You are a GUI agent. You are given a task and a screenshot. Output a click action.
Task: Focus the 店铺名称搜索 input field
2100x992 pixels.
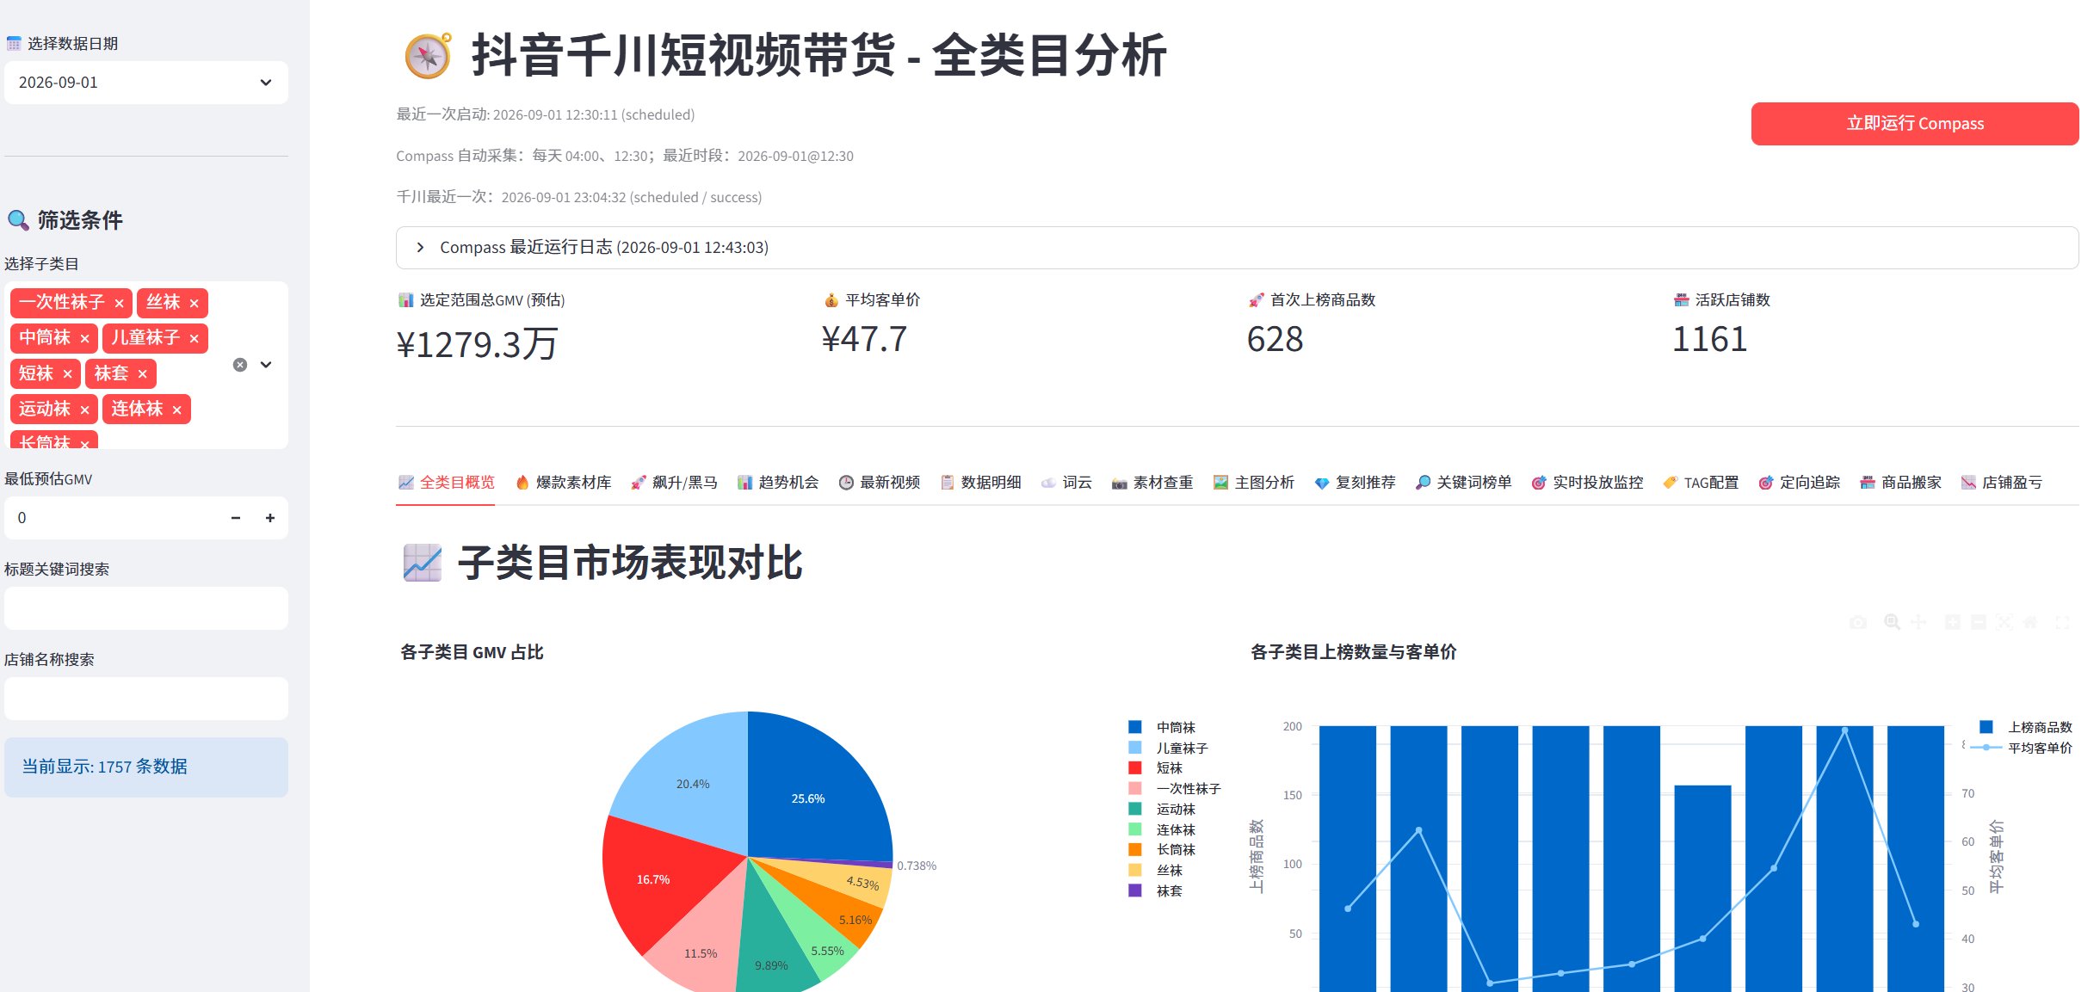pos(146,699)
